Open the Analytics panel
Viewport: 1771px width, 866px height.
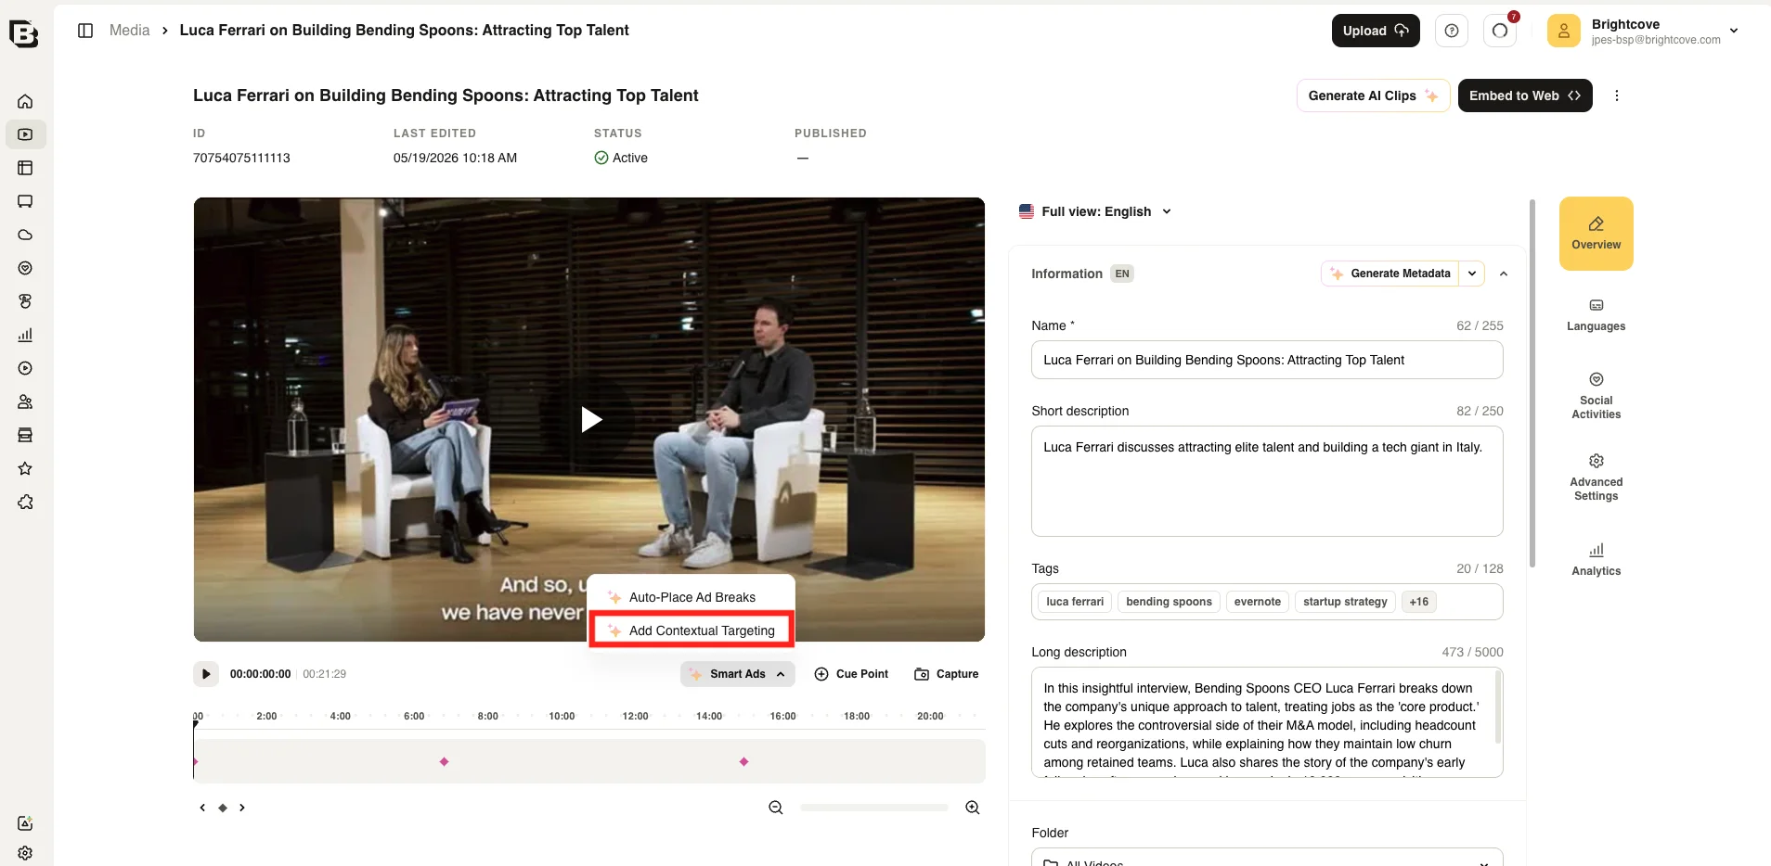(1596, 559)
